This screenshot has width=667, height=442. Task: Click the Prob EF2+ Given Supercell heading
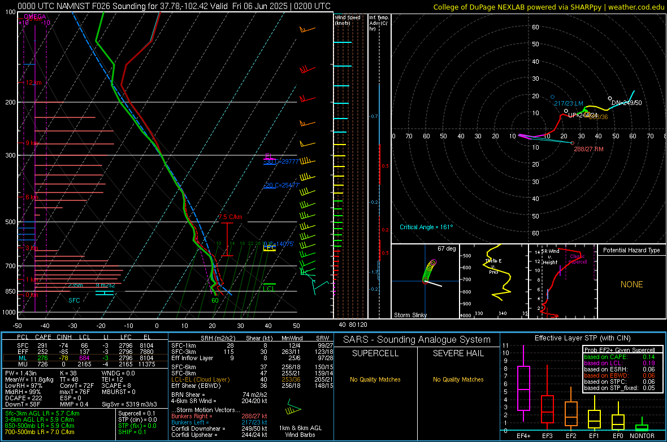(x=620, y=350)
